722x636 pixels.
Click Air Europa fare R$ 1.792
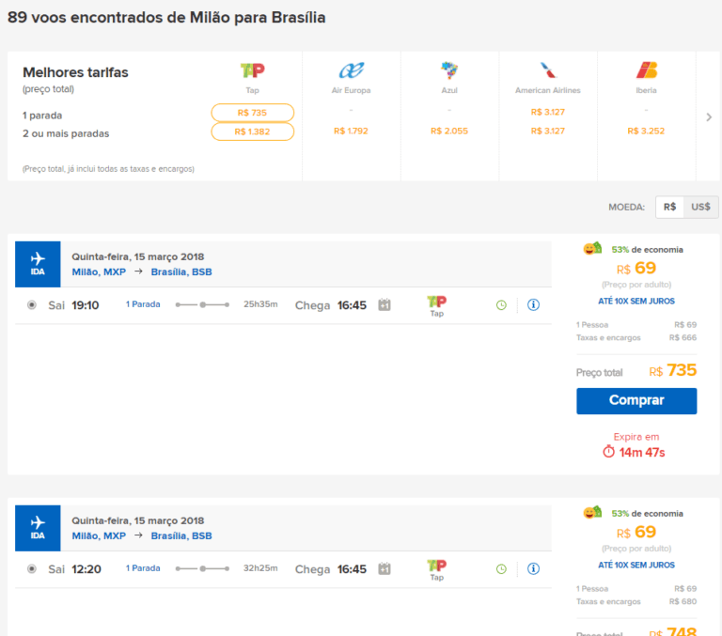tap(351, 132)
